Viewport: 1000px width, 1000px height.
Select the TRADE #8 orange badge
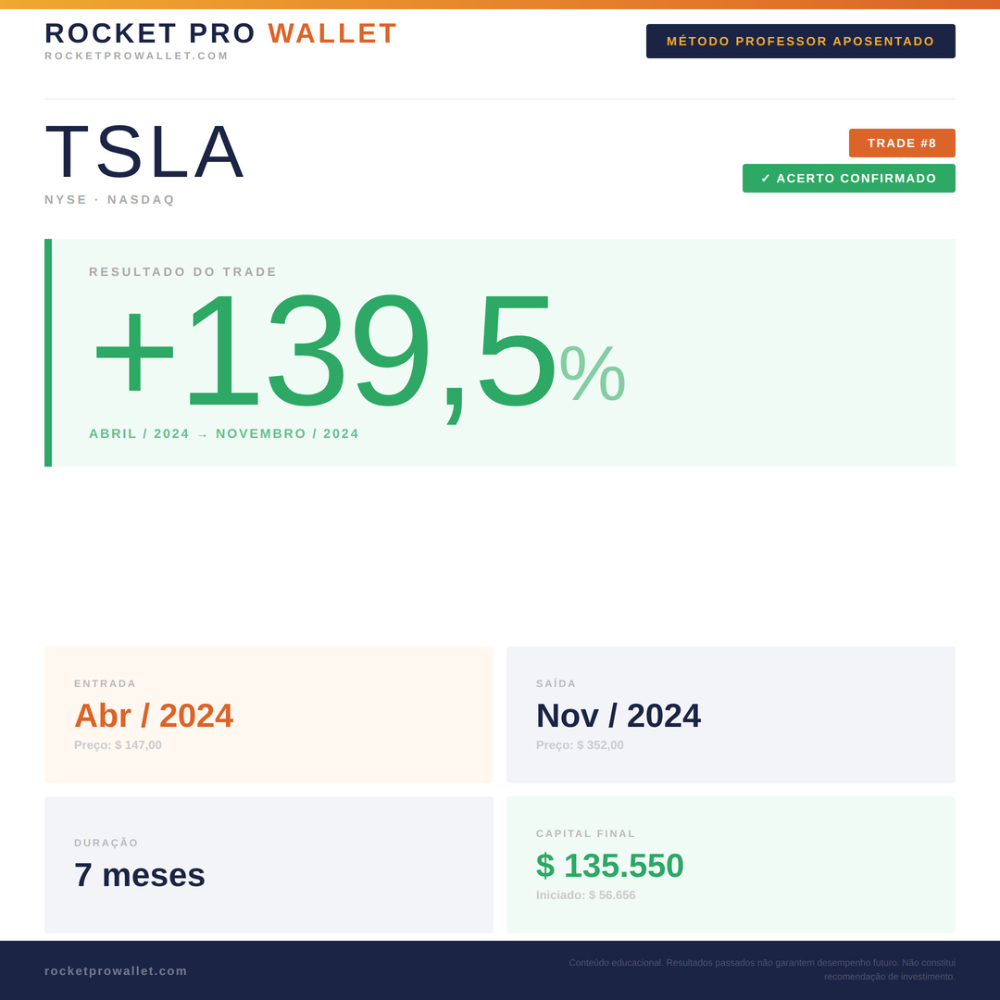point(901,144)
